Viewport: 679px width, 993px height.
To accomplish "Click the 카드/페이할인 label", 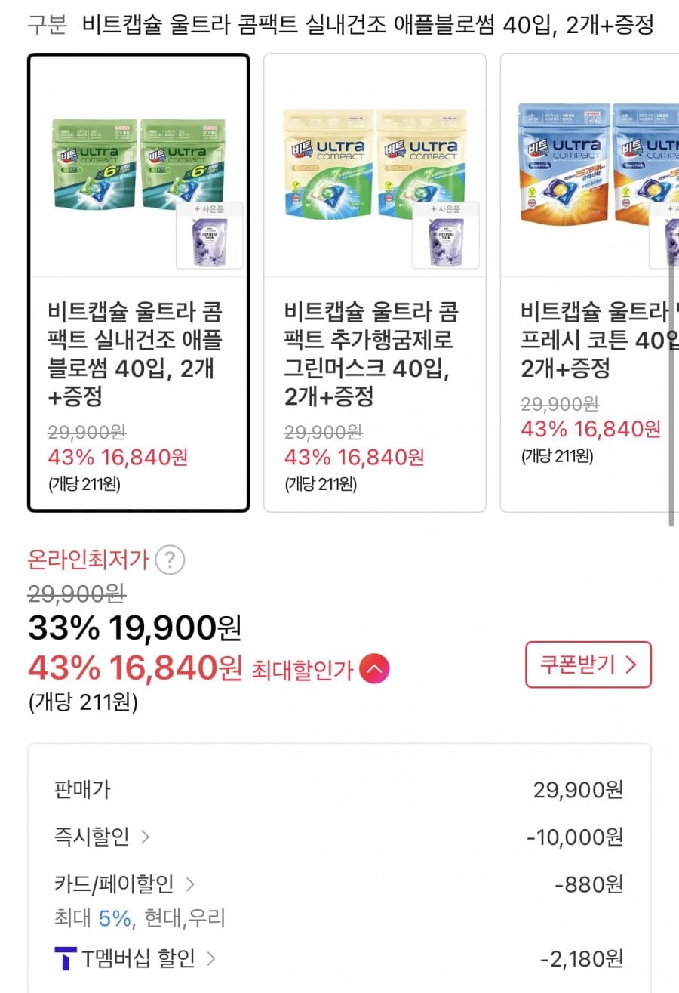I will coord(114,884).
